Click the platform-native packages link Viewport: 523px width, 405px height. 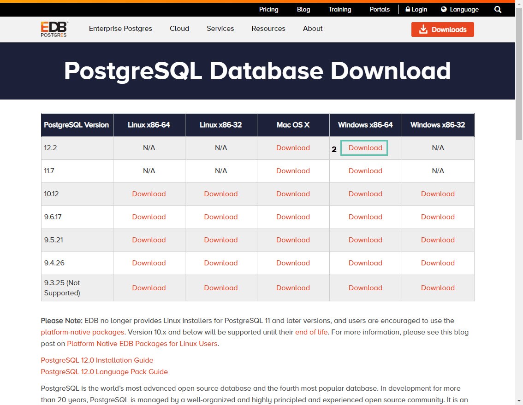[82, 332]
